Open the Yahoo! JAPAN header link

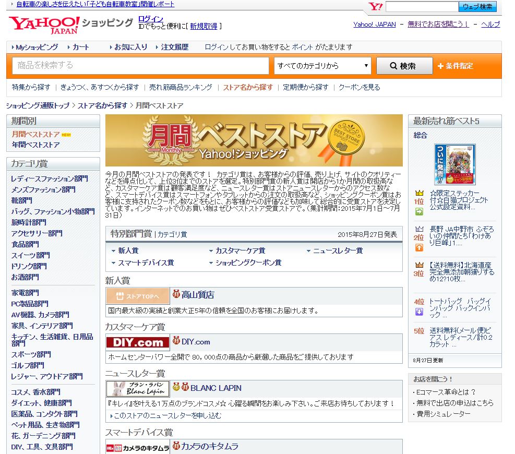[375, 25]
